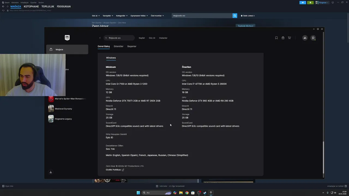
Task: Open the gift card icon in Epic launcher
Action: tap(283, 38)
